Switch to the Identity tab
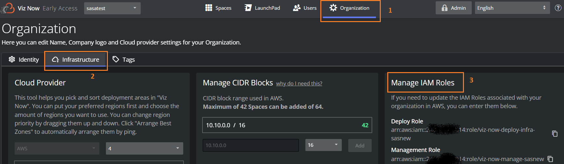This screenshot has height=164, width=564. (24, 59)
